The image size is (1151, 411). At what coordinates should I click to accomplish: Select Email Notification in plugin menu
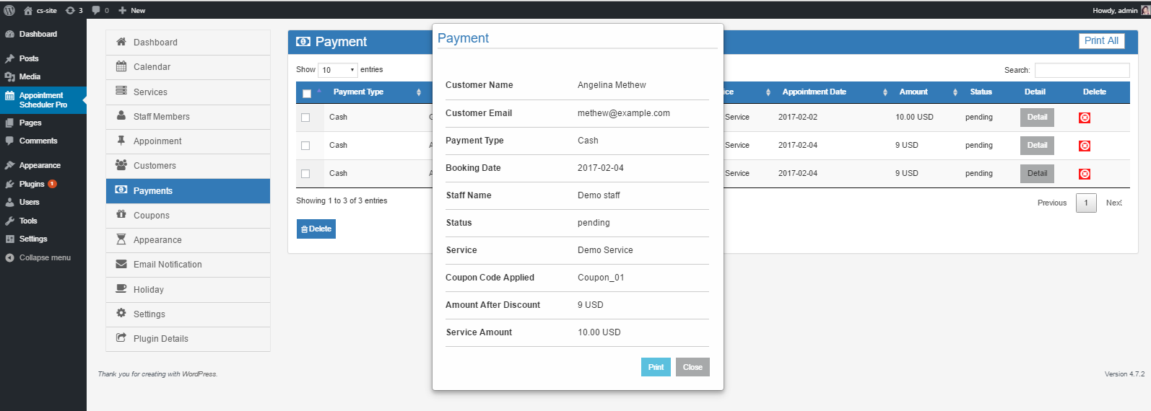click(168, 265)
